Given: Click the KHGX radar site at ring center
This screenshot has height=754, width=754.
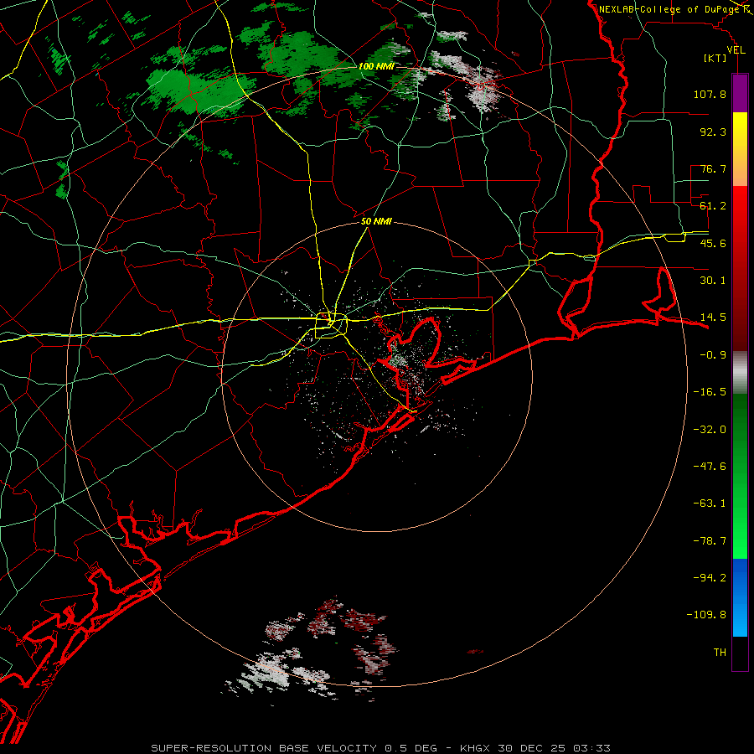Looking at the screenshot, I should [x=377, y=376].
